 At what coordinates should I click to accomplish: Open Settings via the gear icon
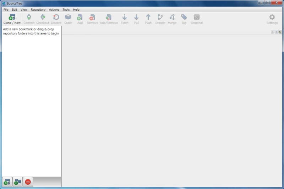272,19
